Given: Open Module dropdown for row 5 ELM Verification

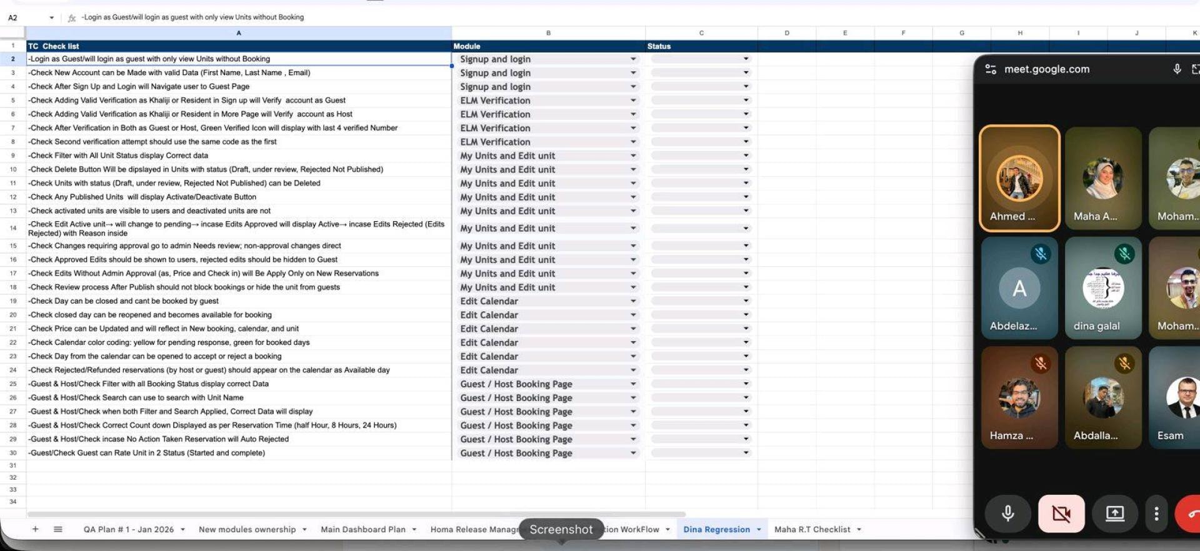Looking at the screenshot, I should pyautogui.click(x=633, y=100).
